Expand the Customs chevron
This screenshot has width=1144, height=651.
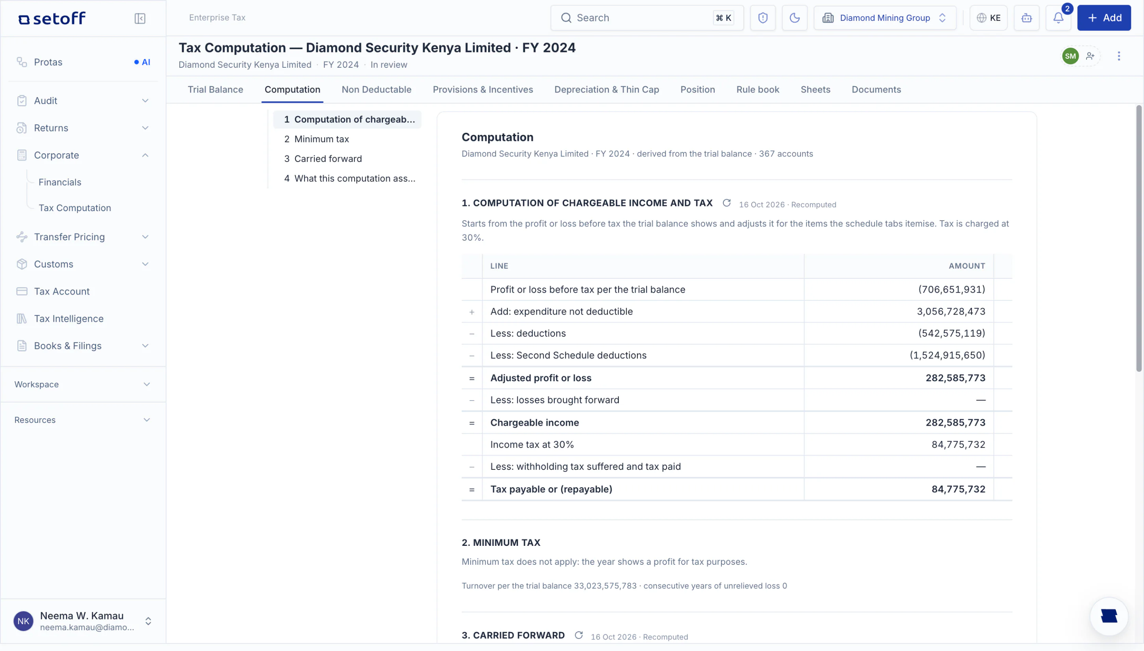coord(145,264)
